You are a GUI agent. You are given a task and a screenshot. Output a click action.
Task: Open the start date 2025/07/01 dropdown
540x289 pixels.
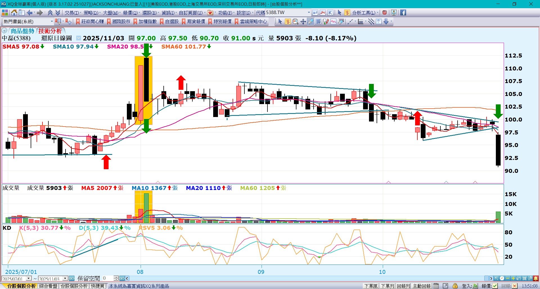point(29,278)
